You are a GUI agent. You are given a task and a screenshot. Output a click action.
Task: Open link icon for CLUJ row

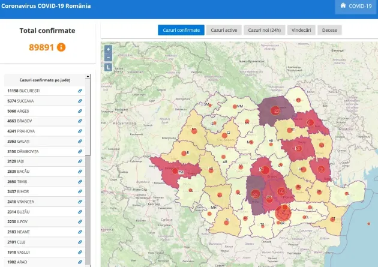(80, 242)
